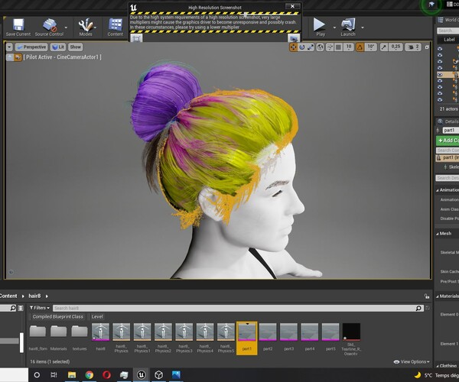Image resolution: width=459 pixels, height=382 pixels.
Task: Open the tutorials icon at top right
Action: coord(431,5)
